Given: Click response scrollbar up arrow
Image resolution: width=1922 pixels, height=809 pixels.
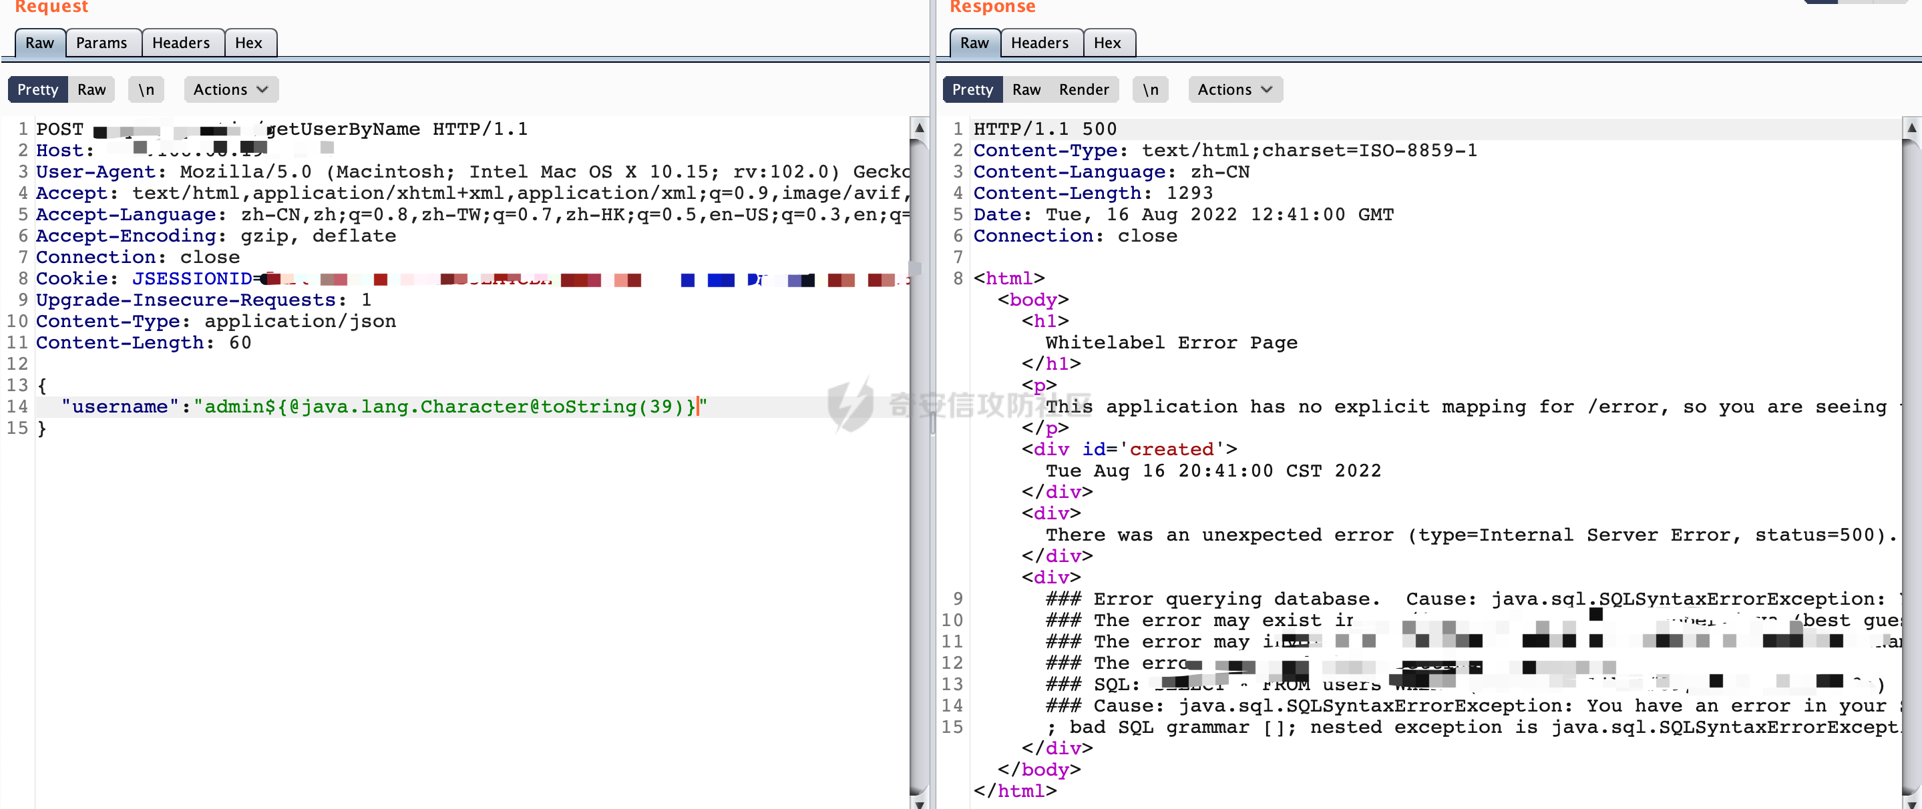Looking at the screenshot, I should click(1911, 127).
